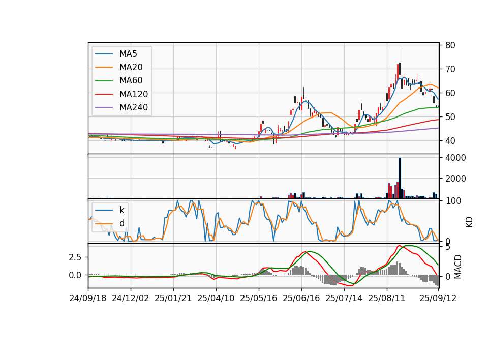Click the orange MA20 legend line sample
Viewport: 488px width, 351px height.
[104, 67]
